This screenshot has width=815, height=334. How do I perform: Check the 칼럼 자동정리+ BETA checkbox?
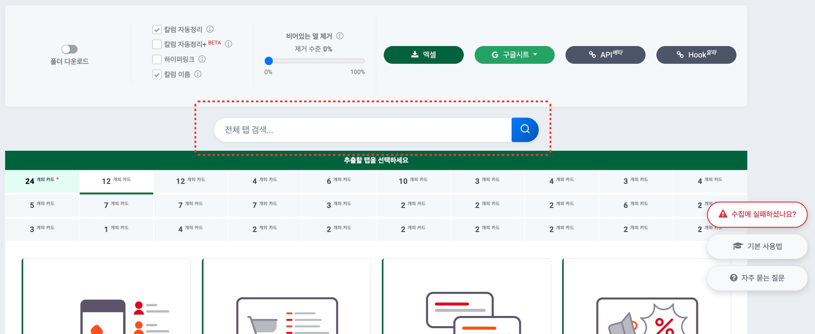tap(157, 44)
